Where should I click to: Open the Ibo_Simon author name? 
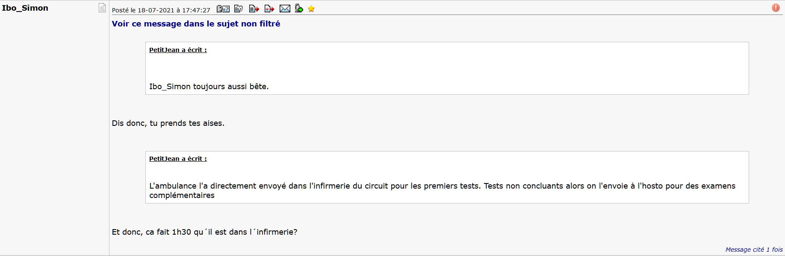(25, 8)
